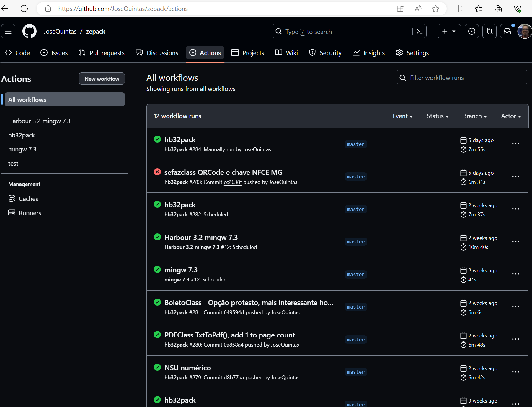
Task: Open the issues icon in header
Action: pyautogui.click(x=472, y=32)
